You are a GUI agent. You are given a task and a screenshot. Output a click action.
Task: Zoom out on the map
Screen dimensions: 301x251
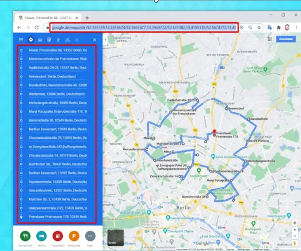pyautogui.click(x=295, y=236)
